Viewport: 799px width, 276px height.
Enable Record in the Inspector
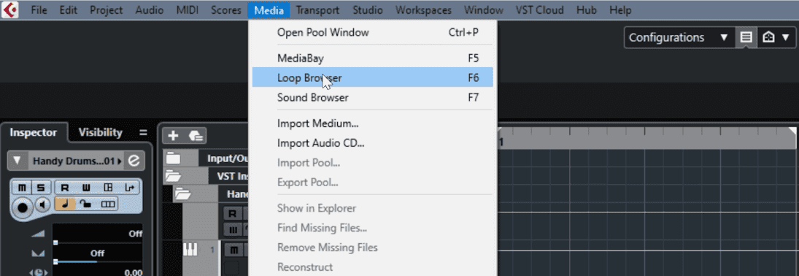tap(65, 188)
